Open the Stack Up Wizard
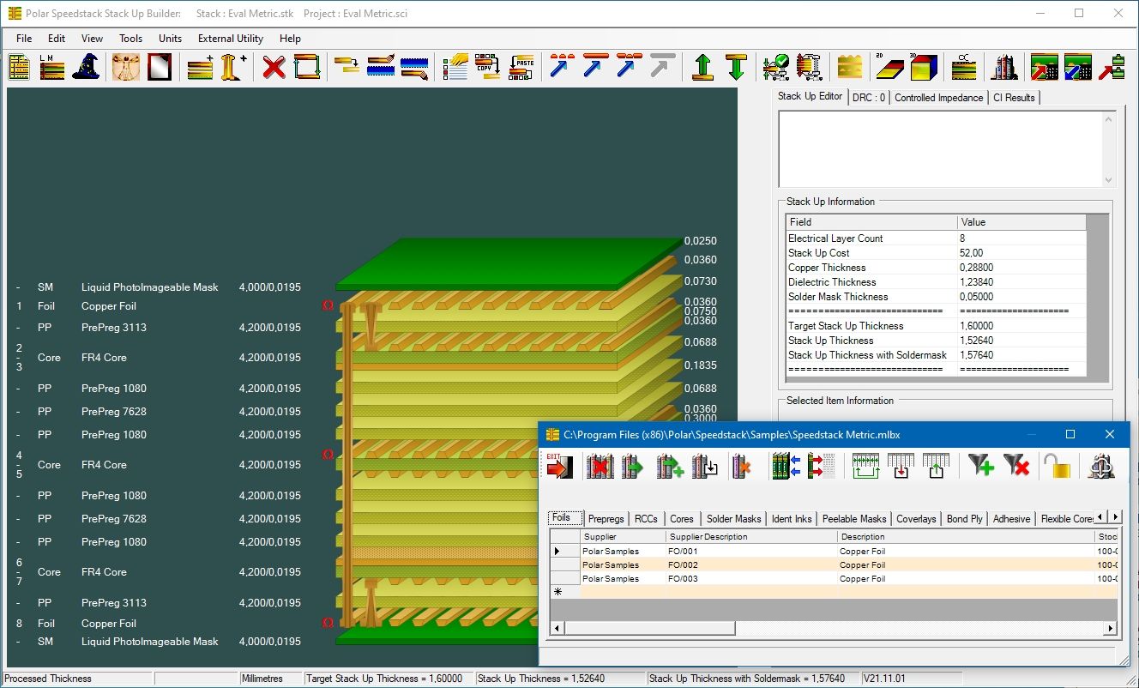The width and height of the screenshot is (1139, 688). point(87,66)
